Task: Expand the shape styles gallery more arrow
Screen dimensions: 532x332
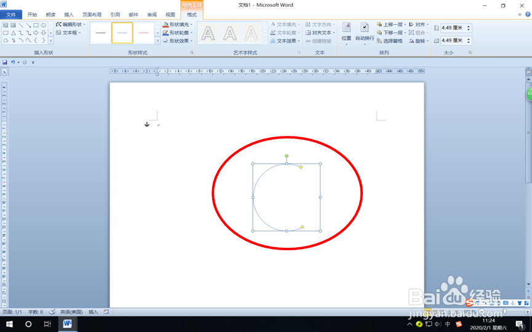Action: tap(157, 41)
